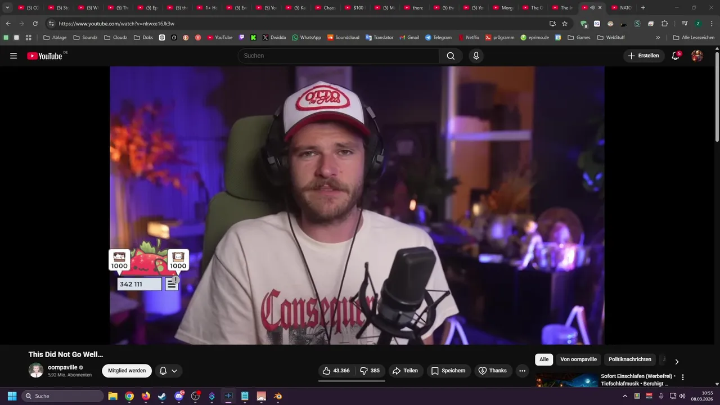Select the Alle filter chip
This screenshot has height=405, width=720.
click(544, 359)
